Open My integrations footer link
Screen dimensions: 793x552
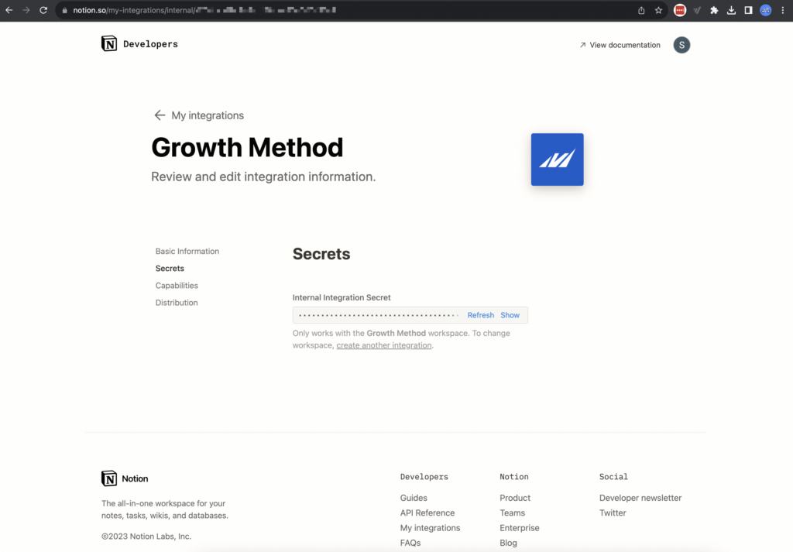(430, 528)
